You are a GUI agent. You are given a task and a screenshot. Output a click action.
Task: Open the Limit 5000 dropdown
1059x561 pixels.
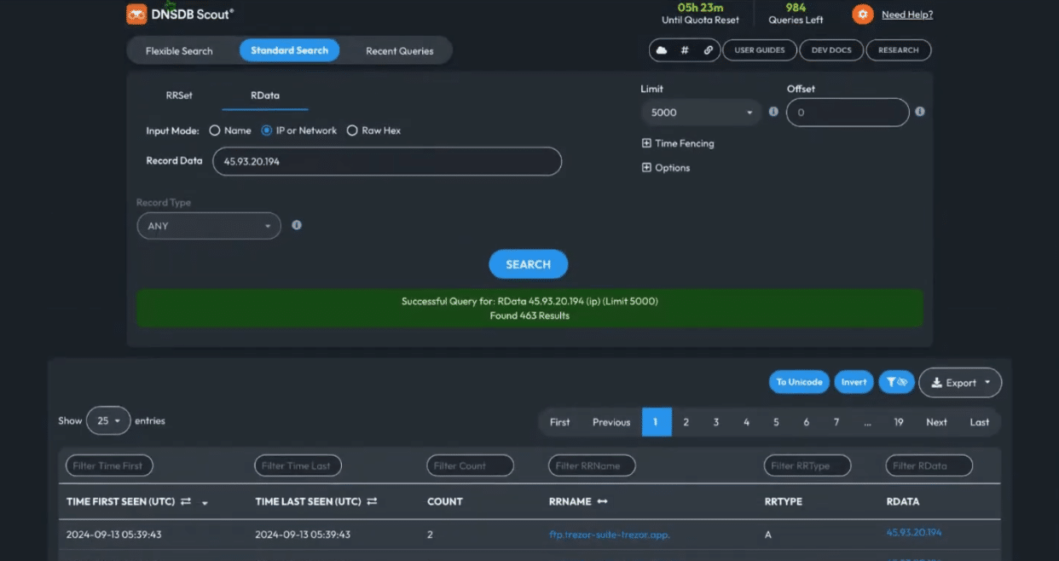702,113
